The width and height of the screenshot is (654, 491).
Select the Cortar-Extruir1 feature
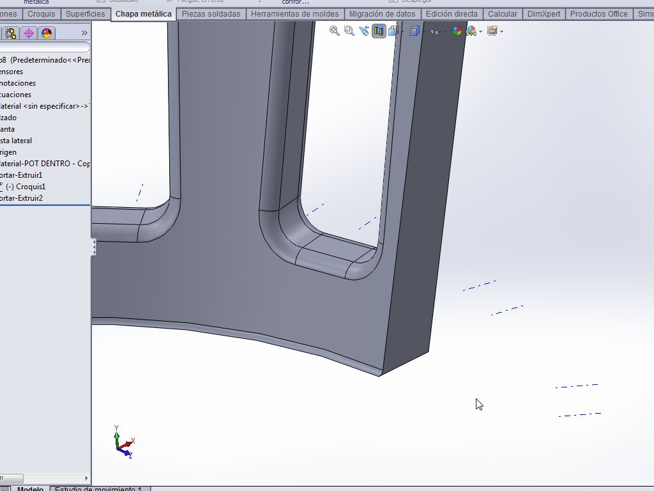point(21,175)
